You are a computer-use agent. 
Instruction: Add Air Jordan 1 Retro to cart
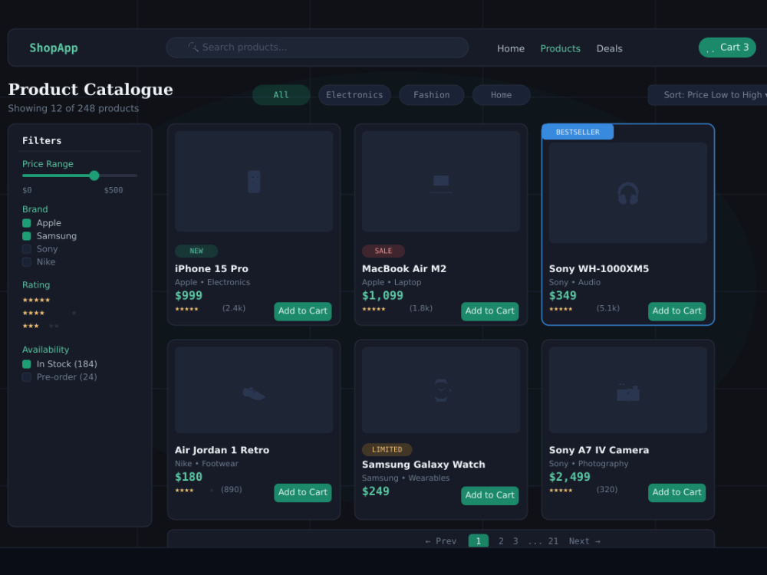[303, 492]
